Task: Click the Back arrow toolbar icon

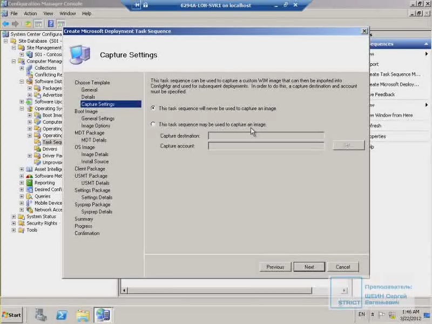Action: point(5,24)
